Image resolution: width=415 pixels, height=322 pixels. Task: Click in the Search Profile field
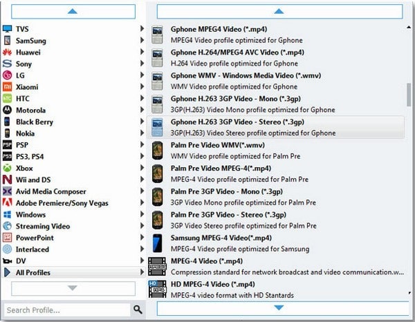tap(67, 310)
